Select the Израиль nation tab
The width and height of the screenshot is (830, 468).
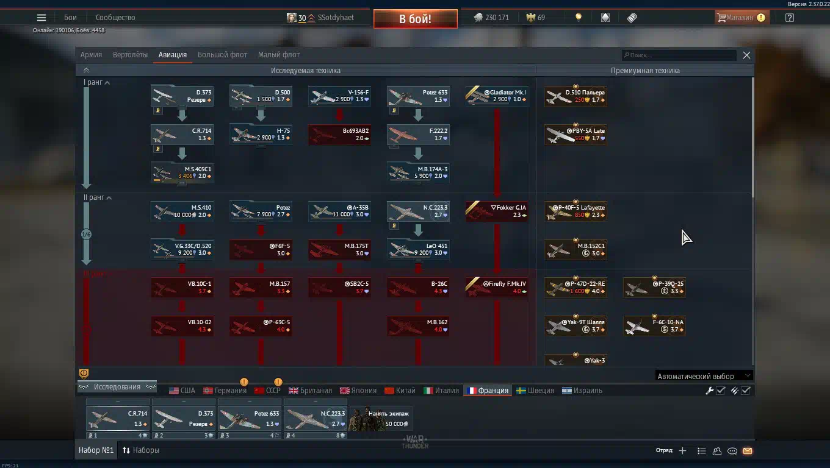click(x=582, y=391)
